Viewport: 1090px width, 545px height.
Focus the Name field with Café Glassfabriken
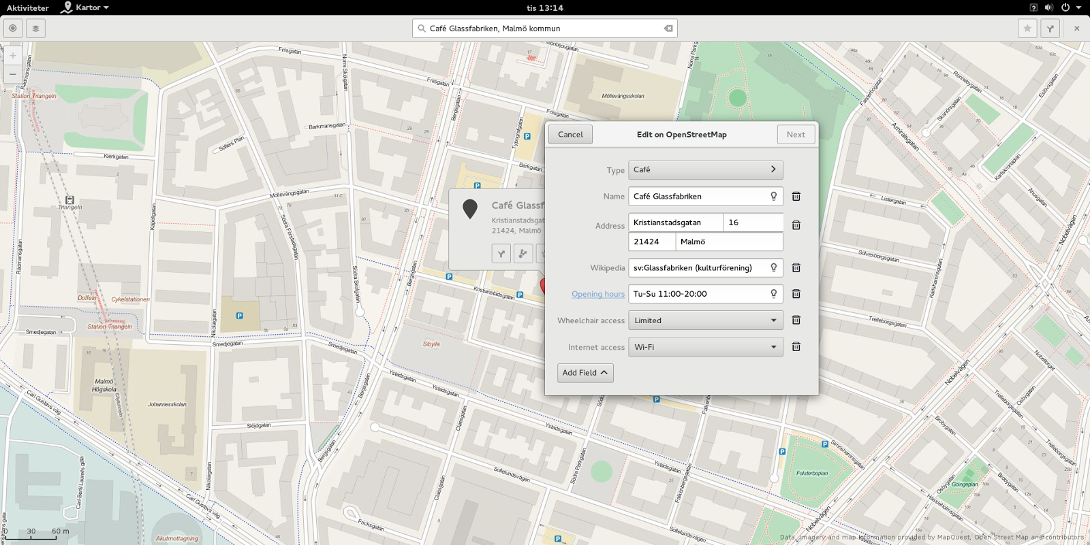tap(706, 196)
